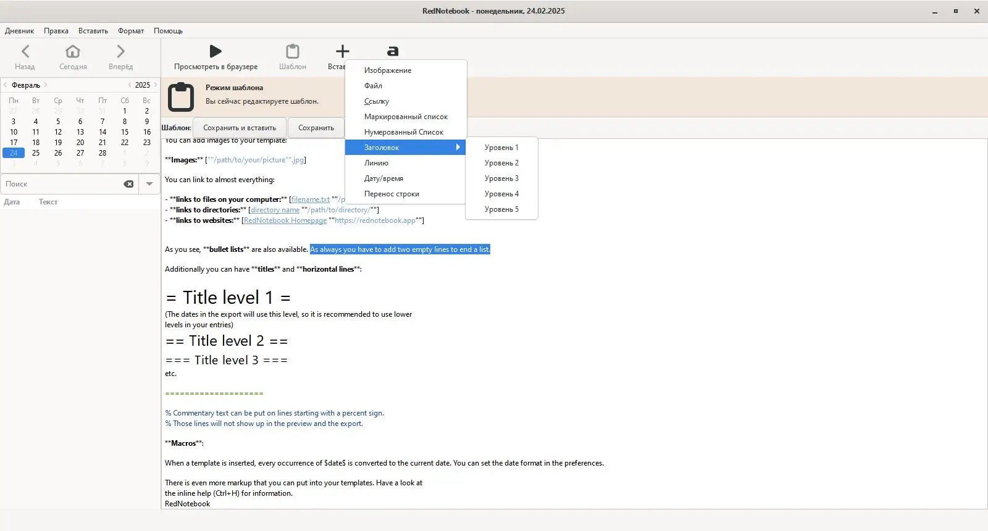Minimize the RedNotebook window
Image resolution: width=988 pixels, height=531 pixels.
click(x=935, y=11)
